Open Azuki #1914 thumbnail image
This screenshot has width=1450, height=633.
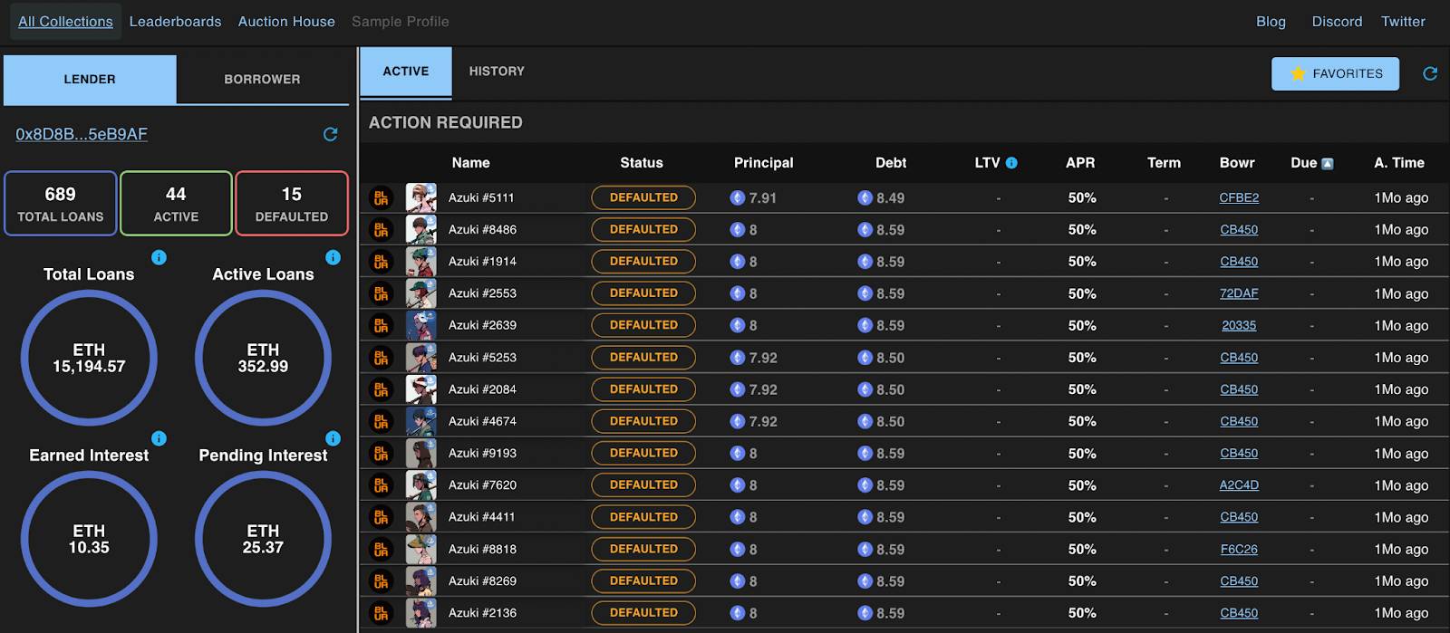tap(421, 261)
